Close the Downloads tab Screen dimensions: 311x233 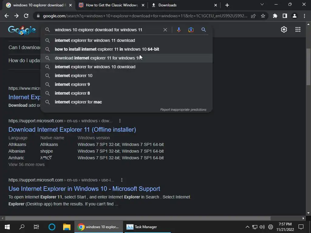click(216, 5)
